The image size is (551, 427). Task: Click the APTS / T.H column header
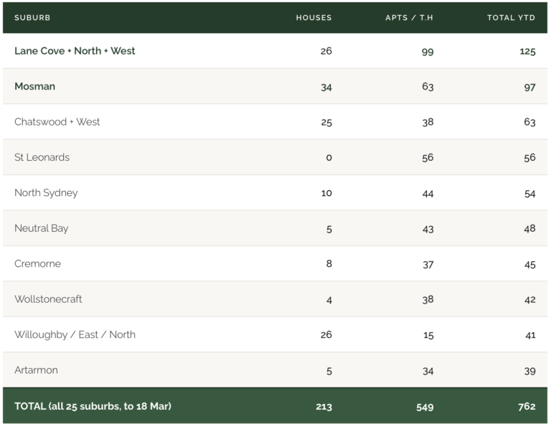(x=409, y=18)
